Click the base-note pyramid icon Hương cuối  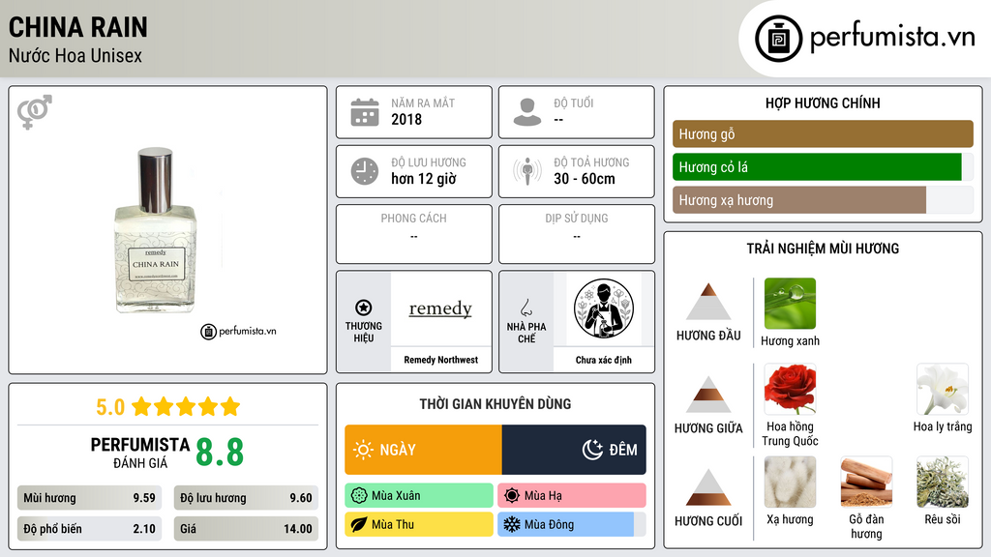[708, 487]
